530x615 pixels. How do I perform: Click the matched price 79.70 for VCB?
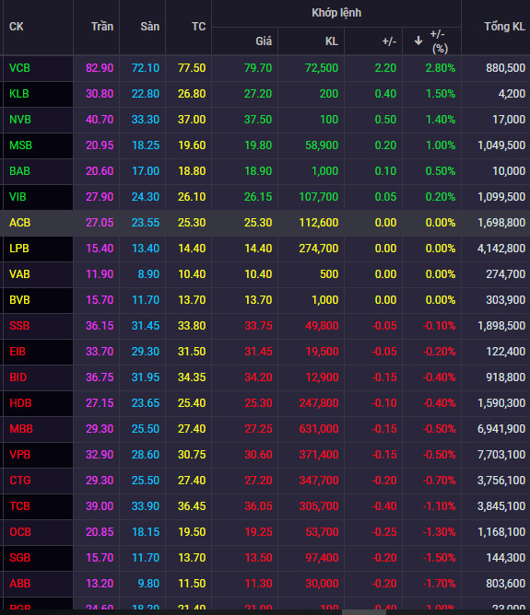point(258,68)
